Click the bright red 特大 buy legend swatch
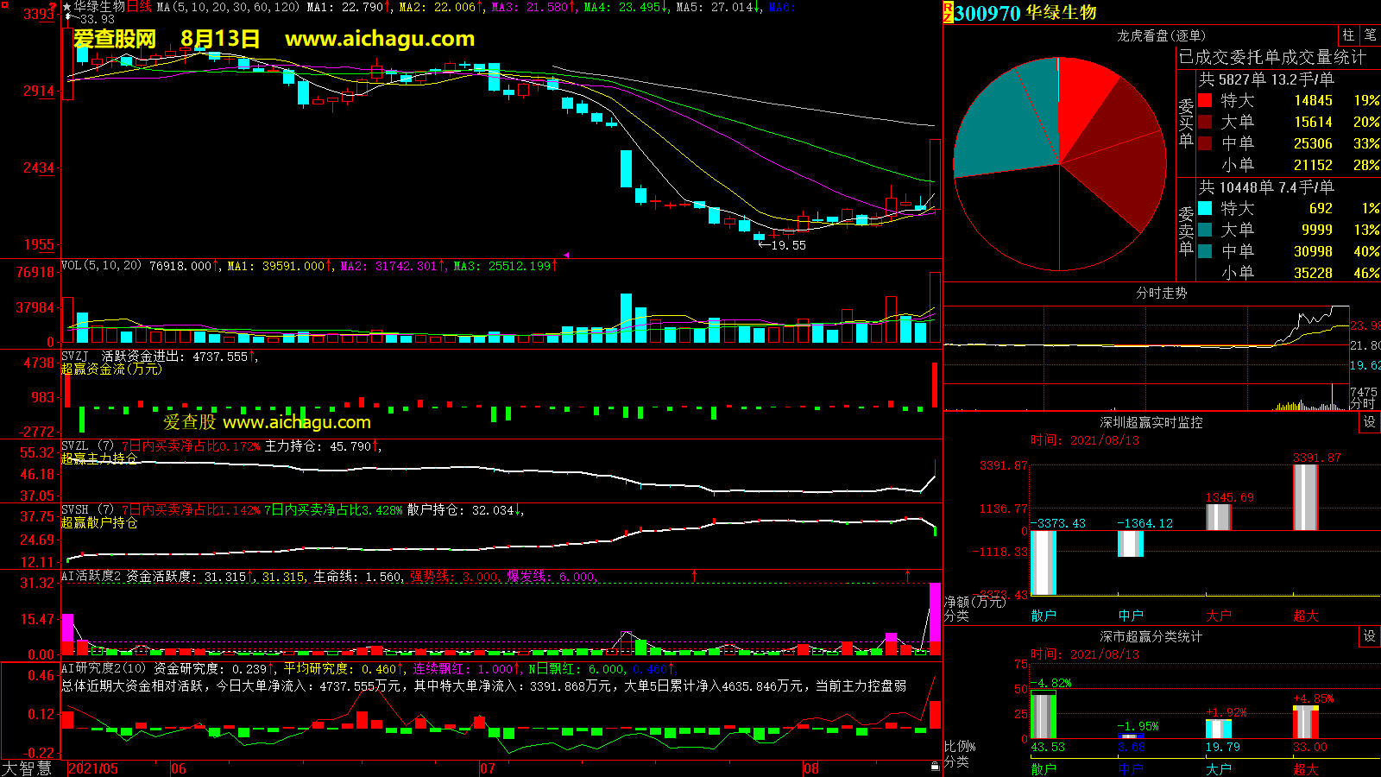This screenshot has height=777, width=1381. tap(1205, 100)
